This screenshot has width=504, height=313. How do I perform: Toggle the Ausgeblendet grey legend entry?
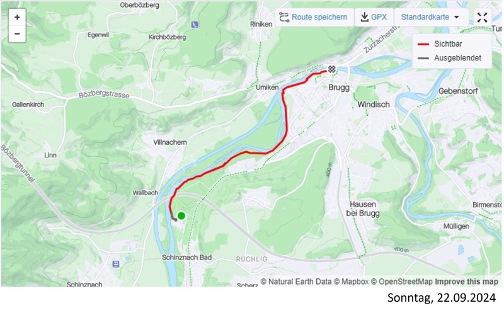point(449,58)
